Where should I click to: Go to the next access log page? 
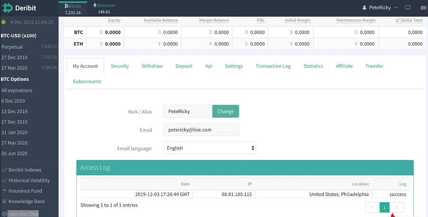(x=396, y=208)
